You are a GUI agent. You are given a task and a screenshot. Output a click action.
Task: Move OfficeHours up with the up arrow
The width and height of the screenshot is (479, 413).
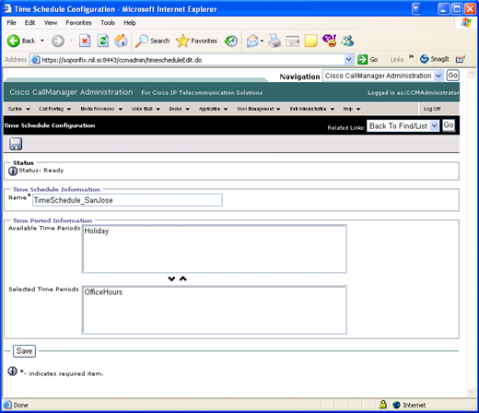point(183,278)
